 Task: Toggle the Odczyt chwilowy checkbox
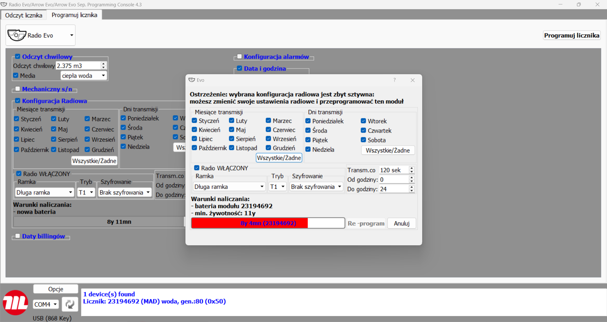[x=18, y=57]
